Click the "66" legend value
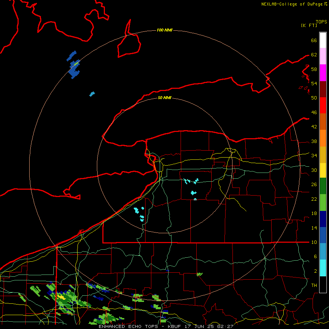Image resolution: width=329 pixels, height=329 pixels. pos(314,40)
